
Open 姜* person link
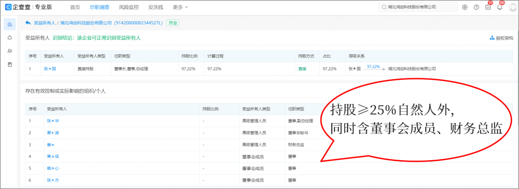point(50,145)
